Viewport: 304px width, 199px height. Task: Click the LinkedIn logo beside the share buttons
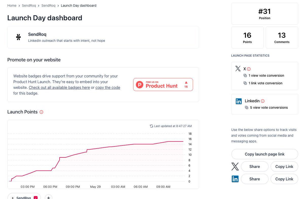coord(235,179)
